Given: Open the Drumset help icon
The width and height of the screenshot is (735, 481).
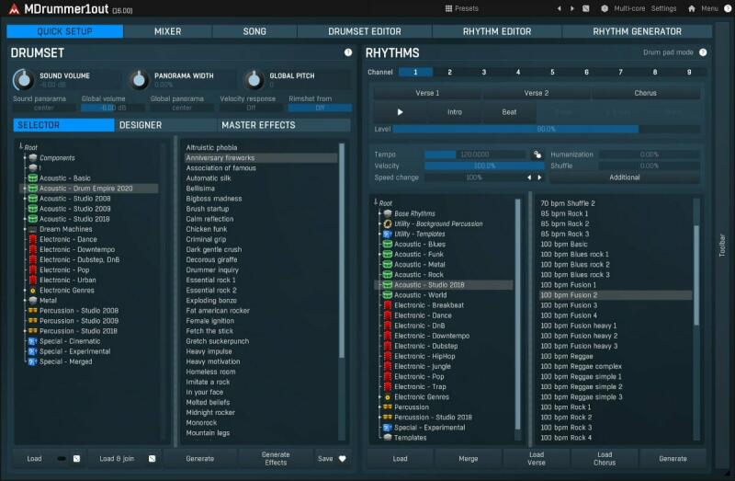Looking at the screenshot, I should 348,52.
